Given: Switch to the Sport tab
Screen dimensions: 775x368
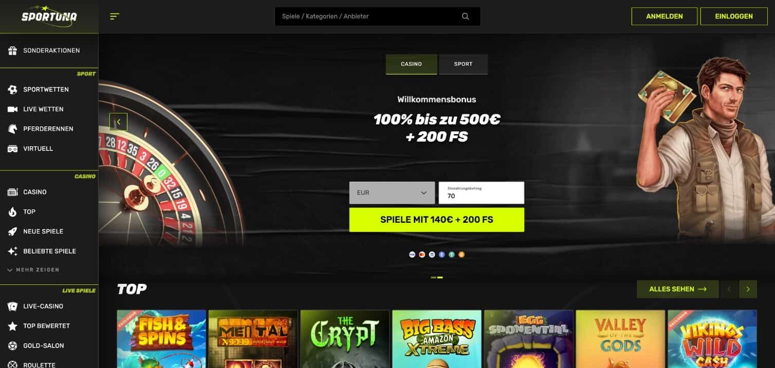Looking at the screenshot, I should [463, 64].
